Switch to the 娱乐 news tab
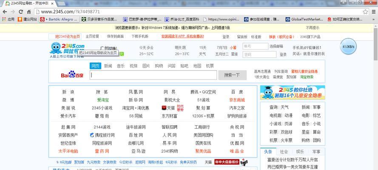The image size is (378, 170). 300,152
